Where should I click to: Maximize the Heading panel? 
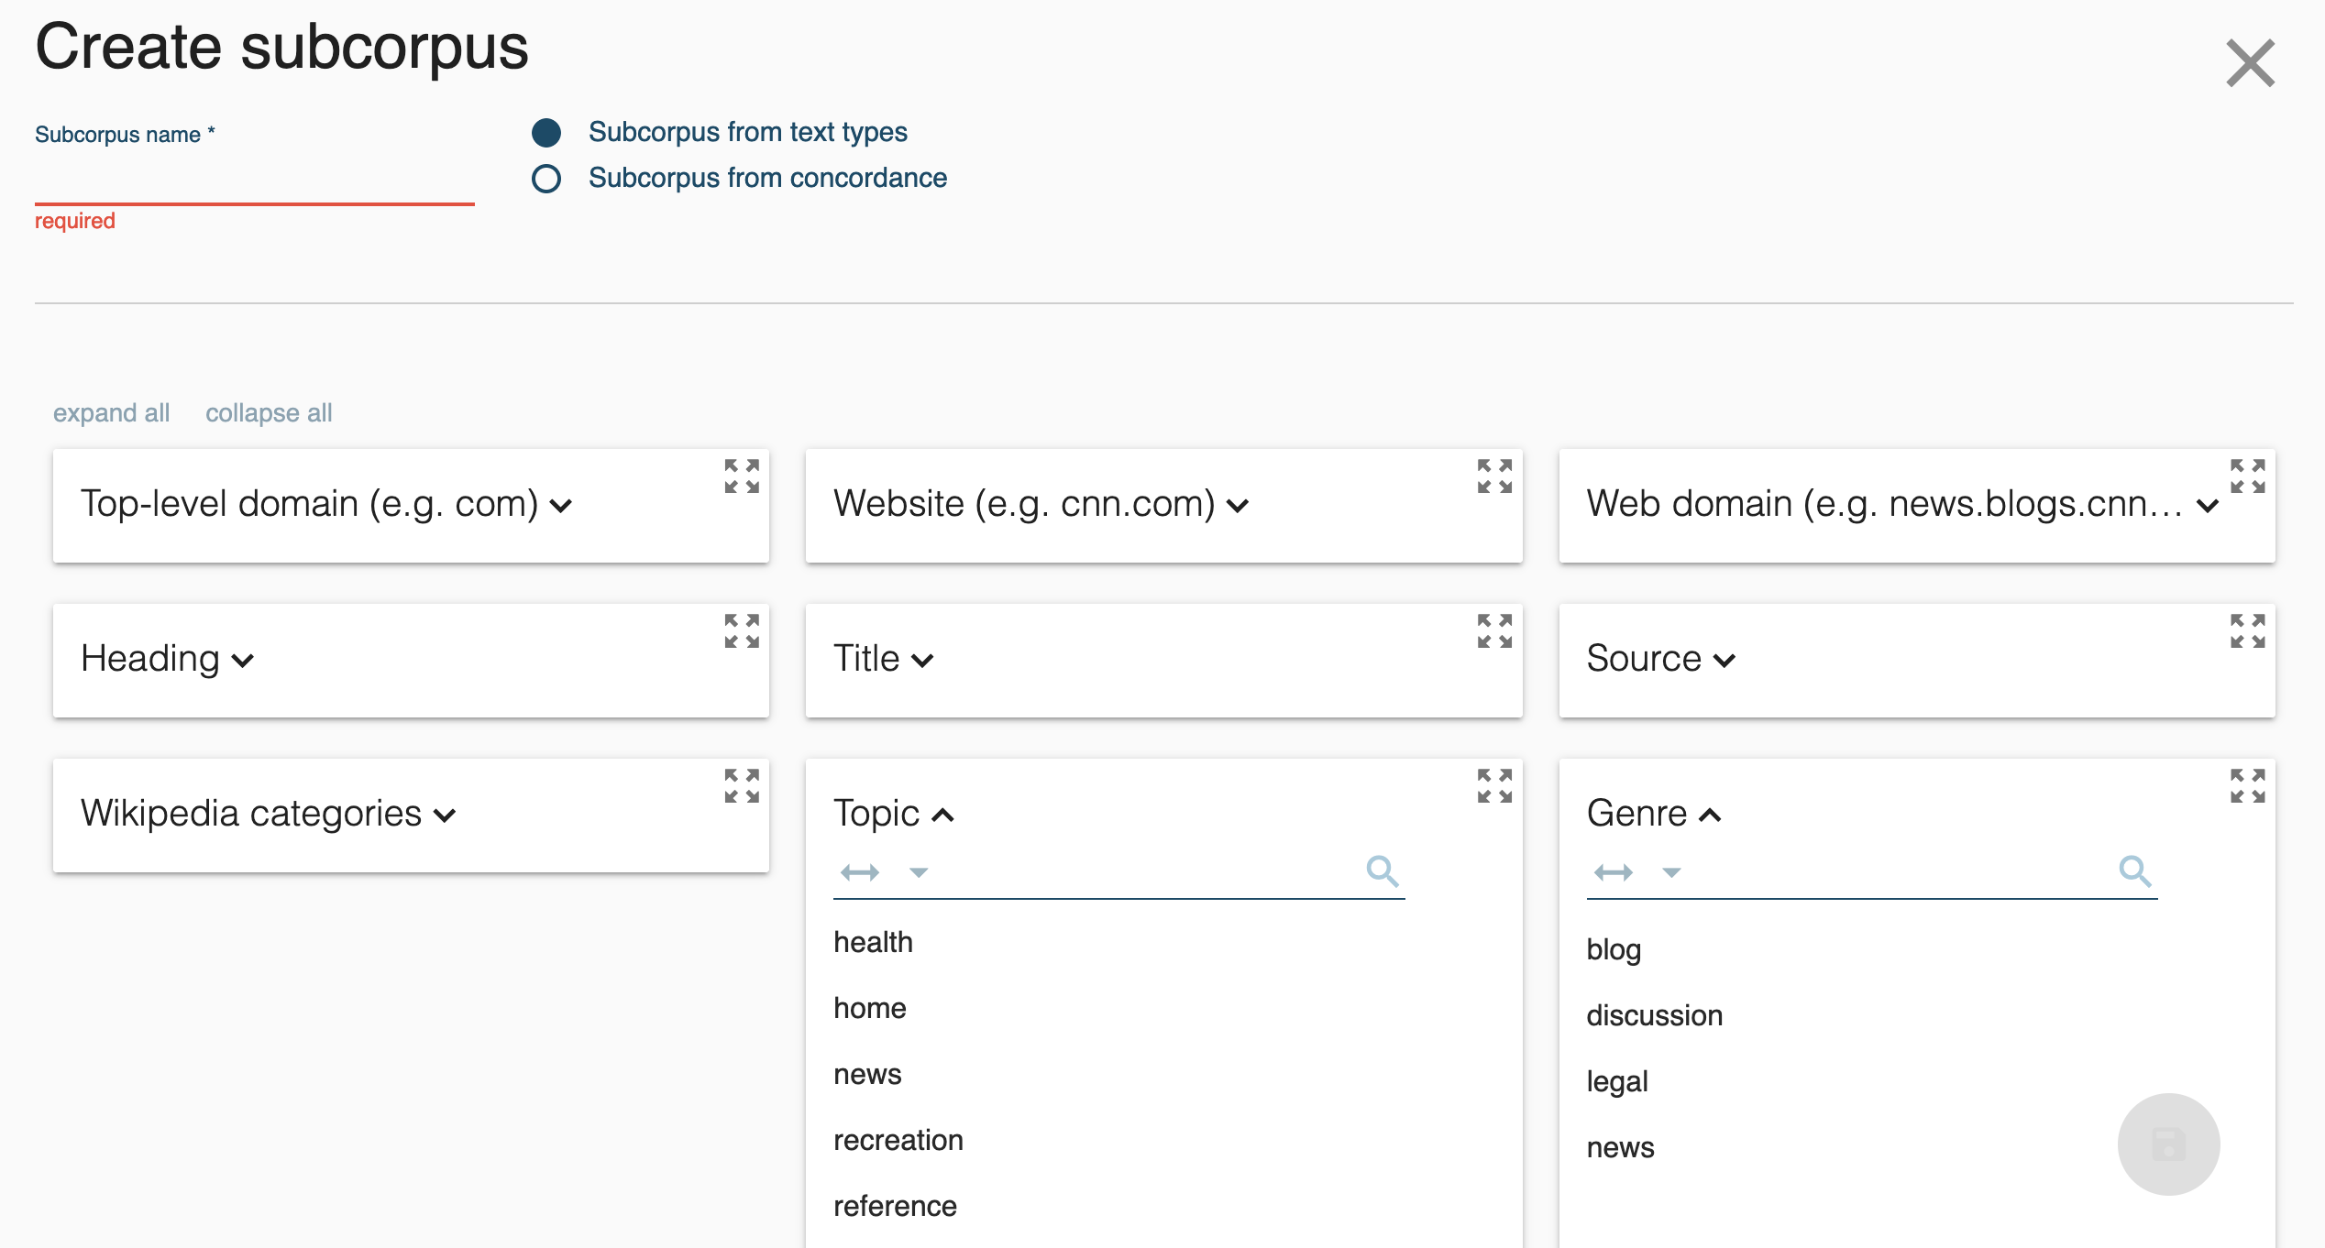[742, 631]
